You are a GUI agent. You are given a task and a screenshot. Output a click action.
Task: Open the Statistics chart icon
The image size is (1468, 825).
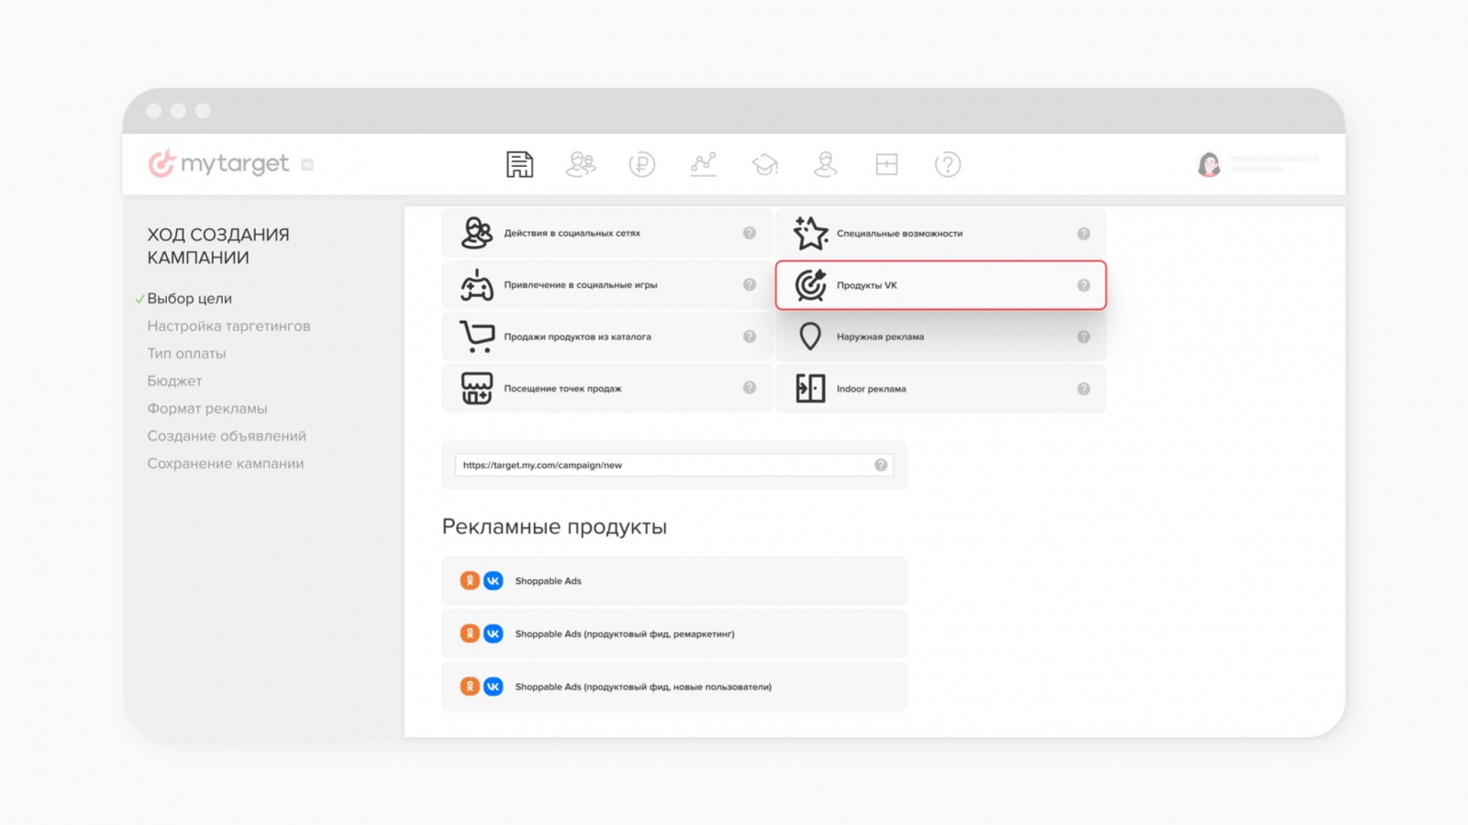[704, 164]
